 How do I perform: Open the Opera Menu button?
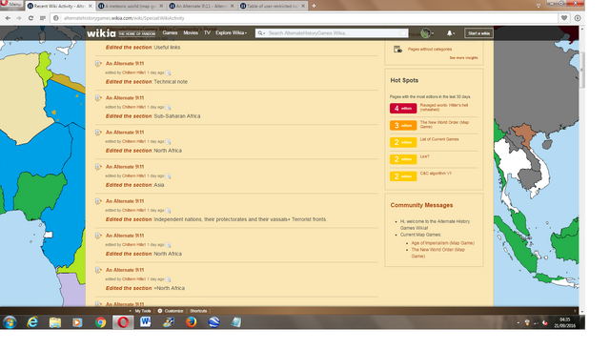(x=10, y=4)
